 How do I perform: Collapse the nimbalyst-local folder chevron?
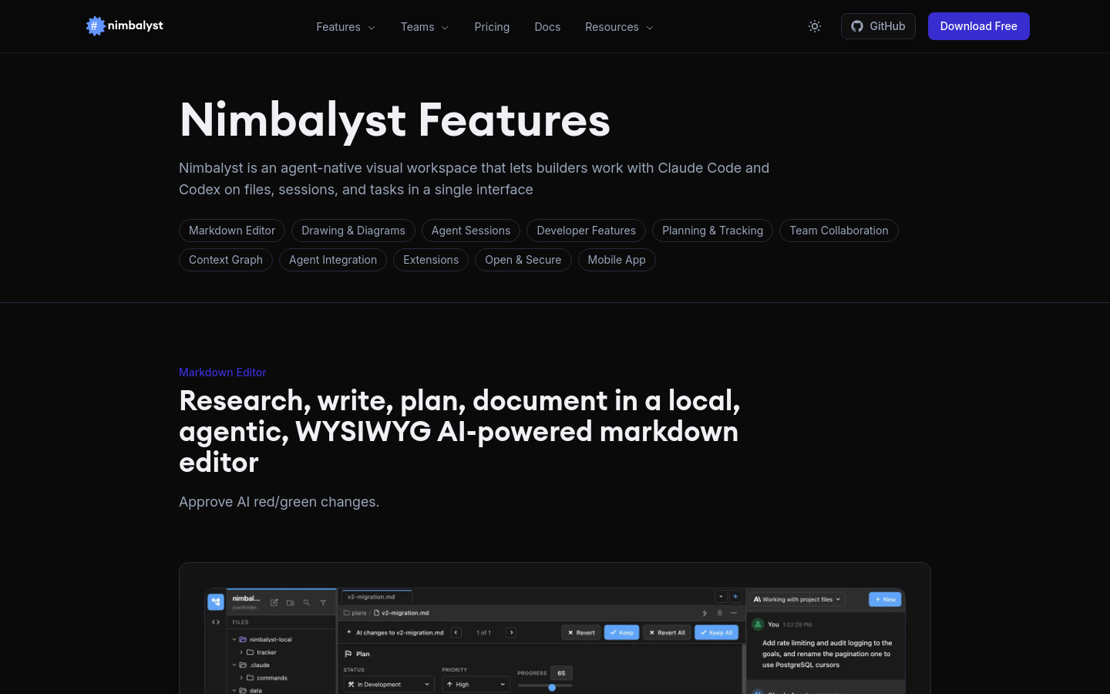(x=234, y=639)
